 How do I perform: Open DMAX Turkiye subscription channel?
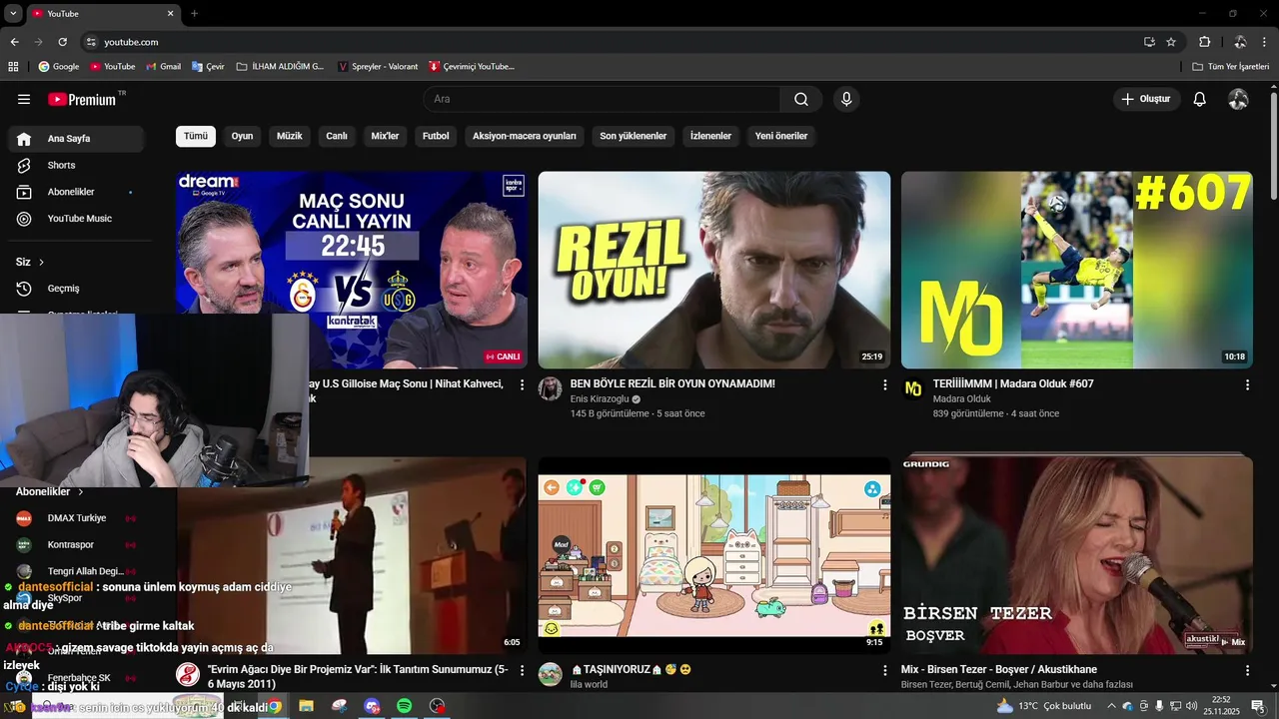pos(76,518)
